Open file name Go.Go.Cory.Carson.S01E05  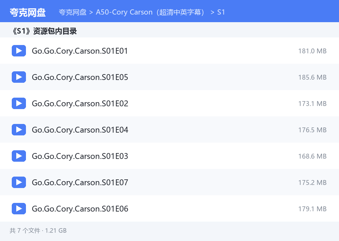[80, 78]
